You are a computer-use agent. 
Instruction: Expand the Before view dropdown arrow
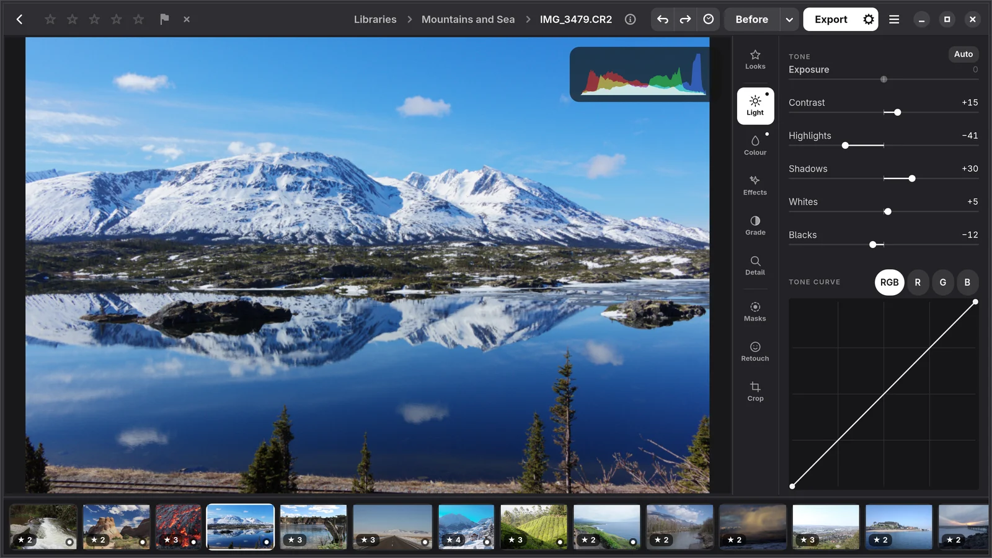[789, 19]
